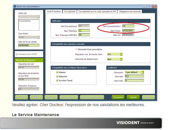
Task: Toggle the Maternité checkbox
Action: click(x=57, y=76)
